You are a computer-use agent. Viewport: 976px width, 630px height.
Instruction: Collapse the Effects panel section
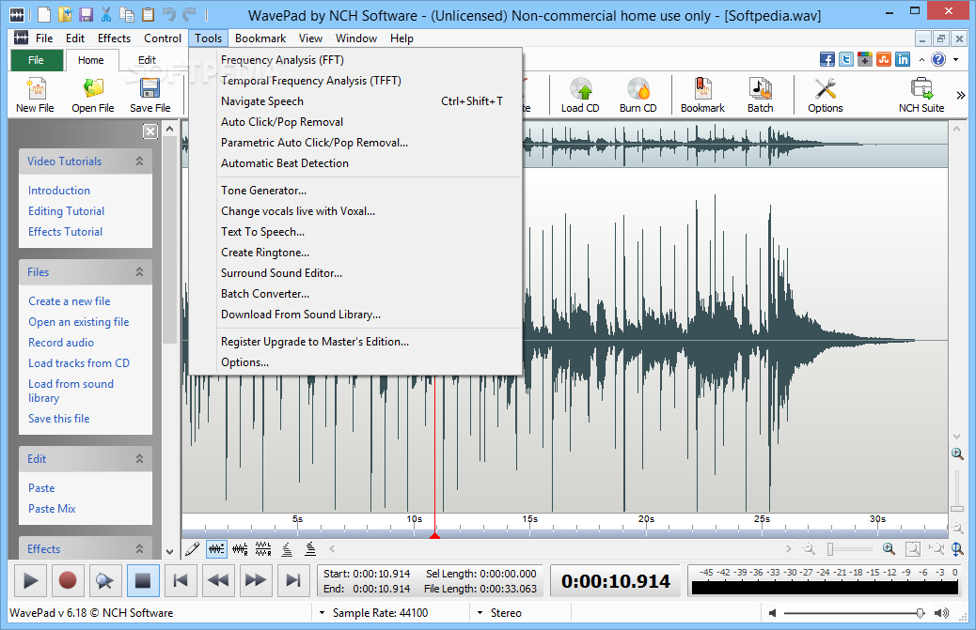pos(139,548)
